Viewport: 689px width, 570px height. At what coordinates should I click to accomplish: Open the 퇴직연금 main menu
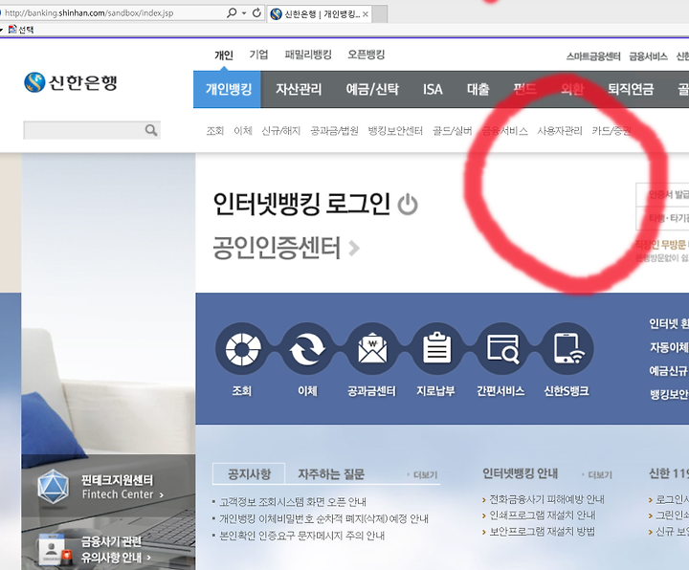631,89
